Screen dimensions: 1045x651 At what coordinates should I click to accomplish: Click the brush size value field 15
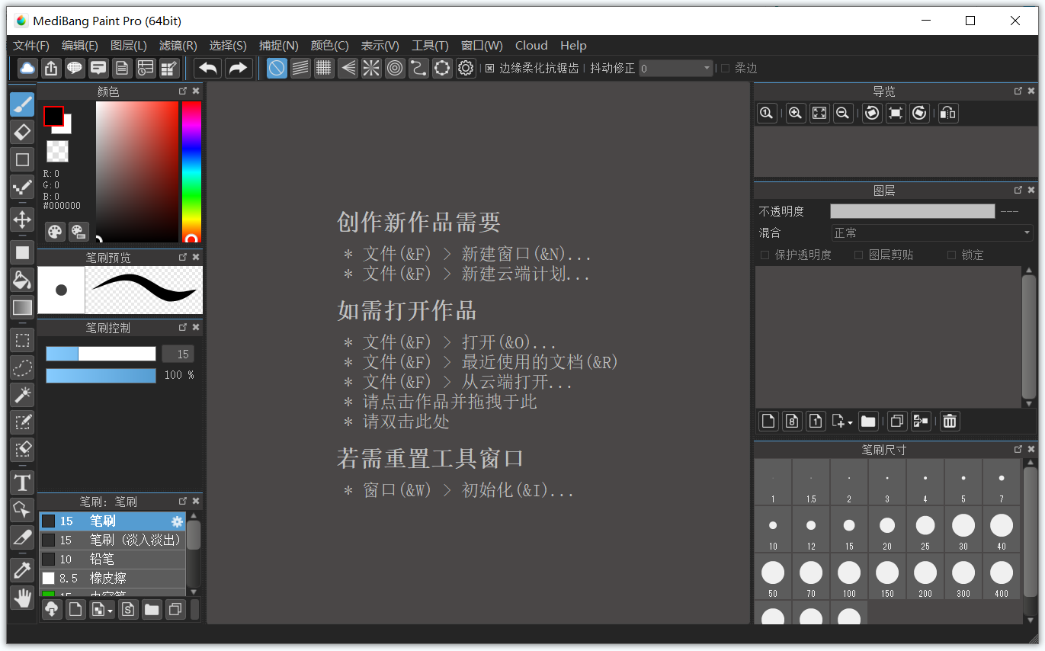click(x=178, y=354)
